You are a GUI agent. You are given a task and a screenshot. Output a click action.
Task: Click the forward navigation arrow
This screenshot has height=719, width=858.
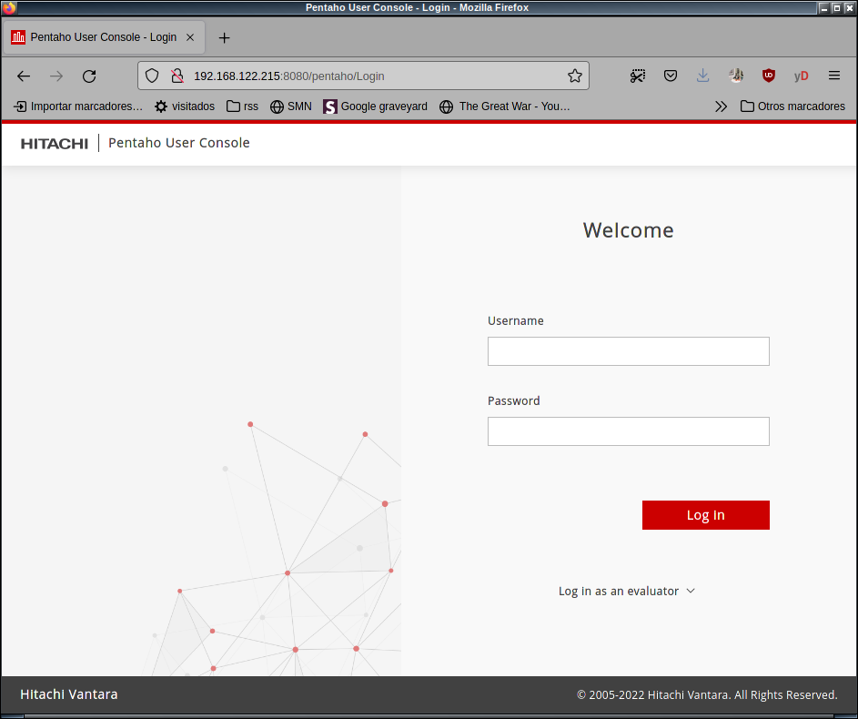[56, 76]
